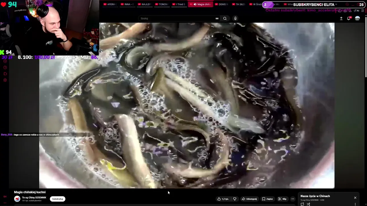Dislike the video with thumbs down
The height and width of the screenshot is (206, 367).
235,199
